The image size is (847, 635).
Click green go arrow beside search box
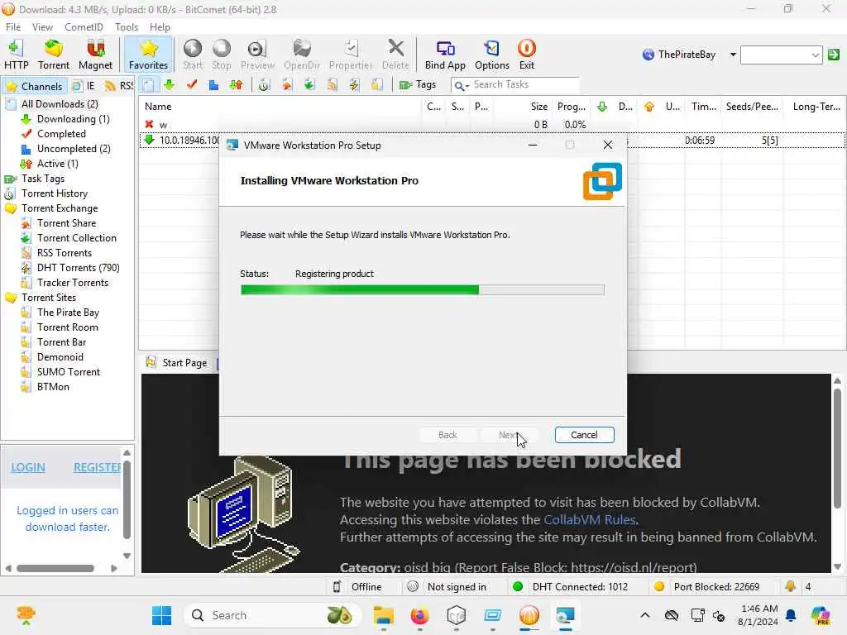834,55
